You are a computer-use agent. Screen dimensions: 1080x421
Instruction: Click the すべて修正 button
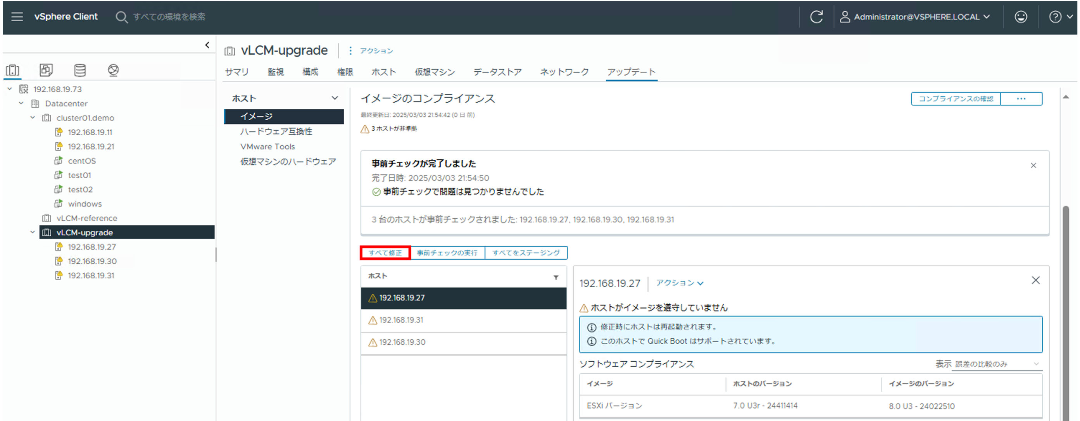click(x=385, y=253)
